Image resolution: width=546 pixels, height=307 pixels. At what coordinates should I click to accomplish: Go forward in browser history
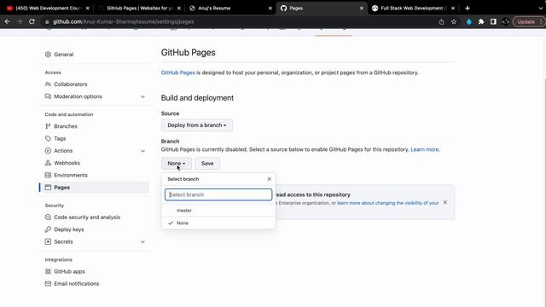[20, 21]
